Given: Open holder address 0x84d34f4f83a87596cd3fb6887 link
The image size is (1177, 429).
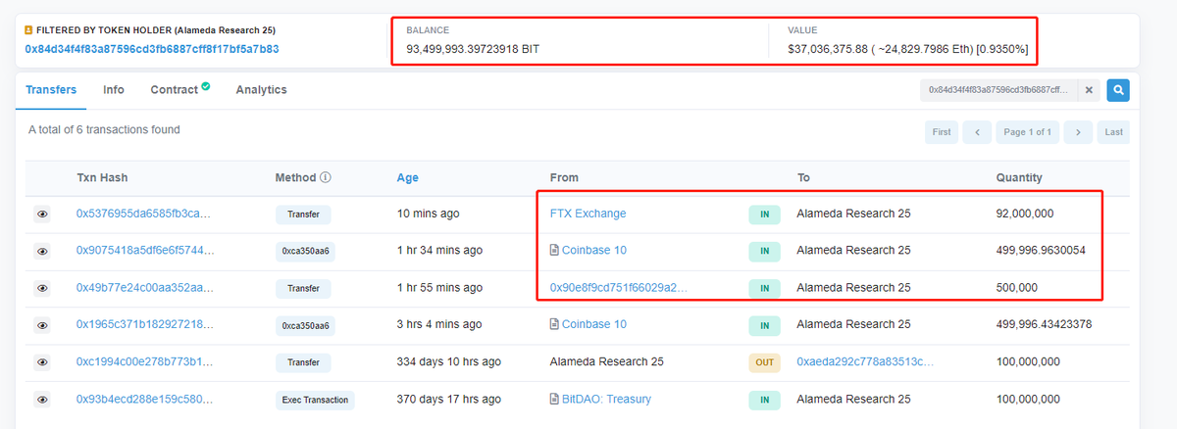Looking at the screenshot, I should [x=152, y=49].
